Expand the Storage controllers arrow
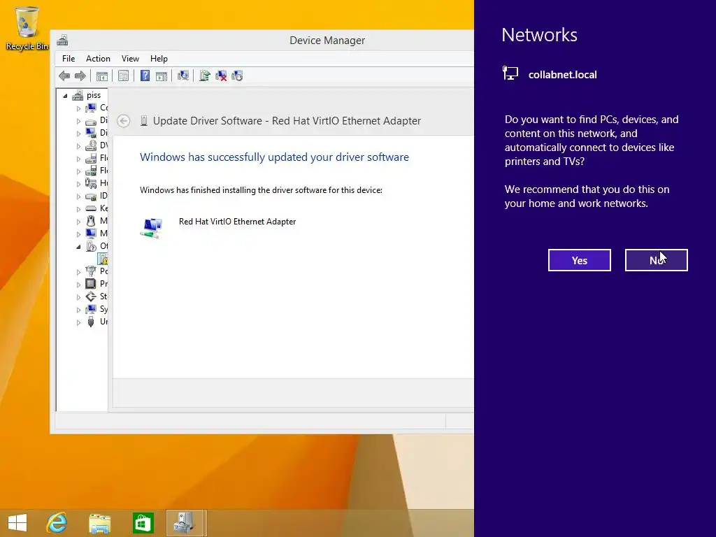 78,297
